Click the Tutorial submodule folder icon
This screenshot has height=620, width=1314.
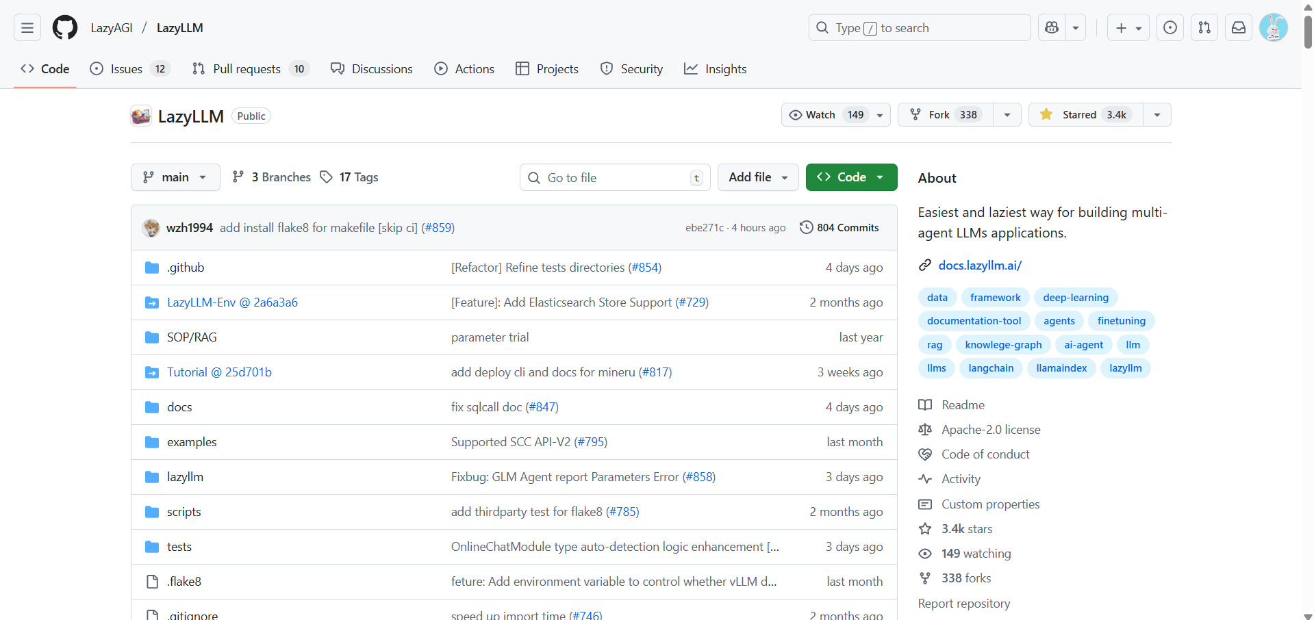click(152, 372)
